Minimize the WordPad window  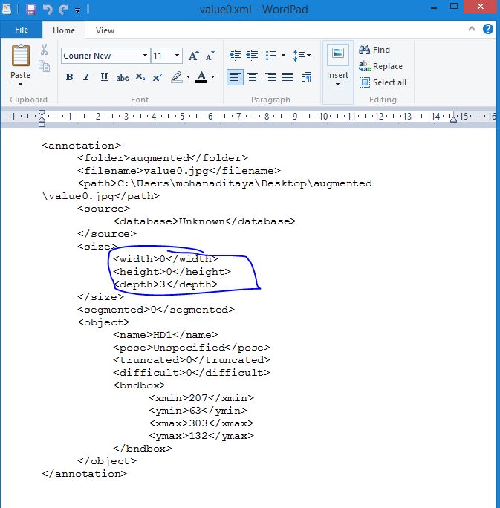coord(434,7)
